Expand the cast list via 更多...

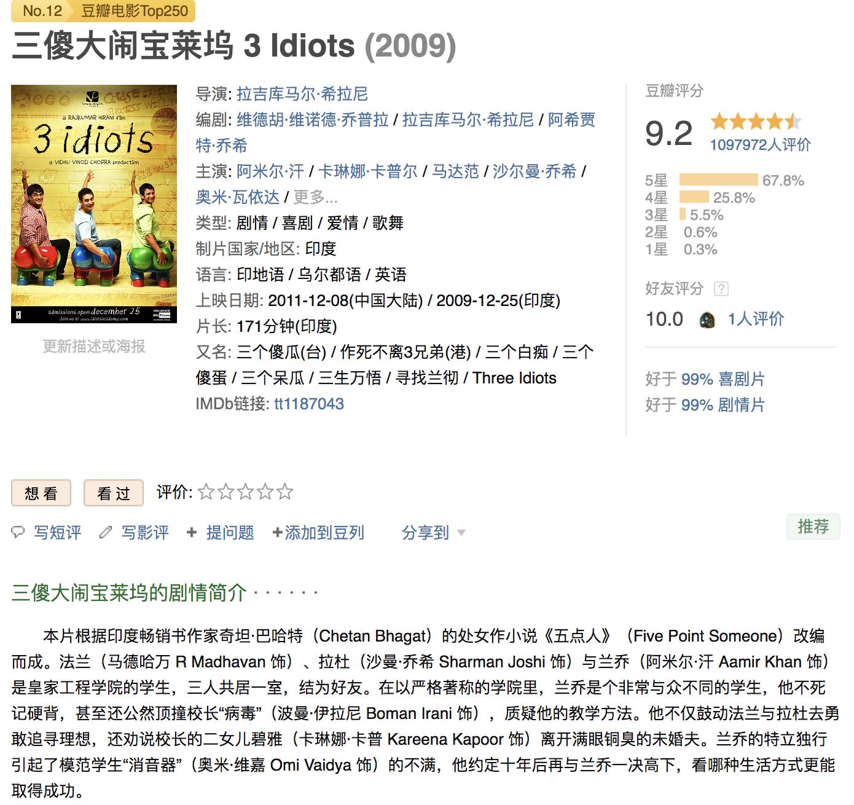(315, 197)
